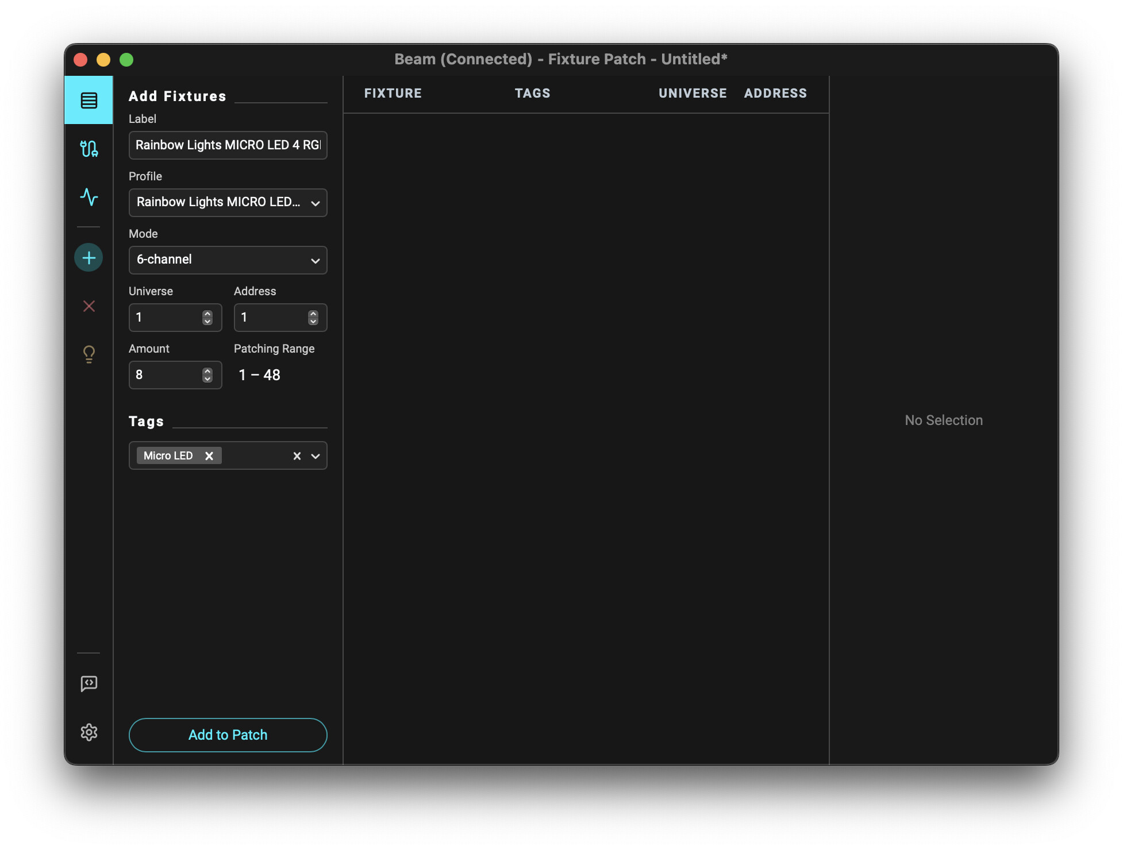
Task: Click the Amount field stepper arrows
Action: coord(207,375)
